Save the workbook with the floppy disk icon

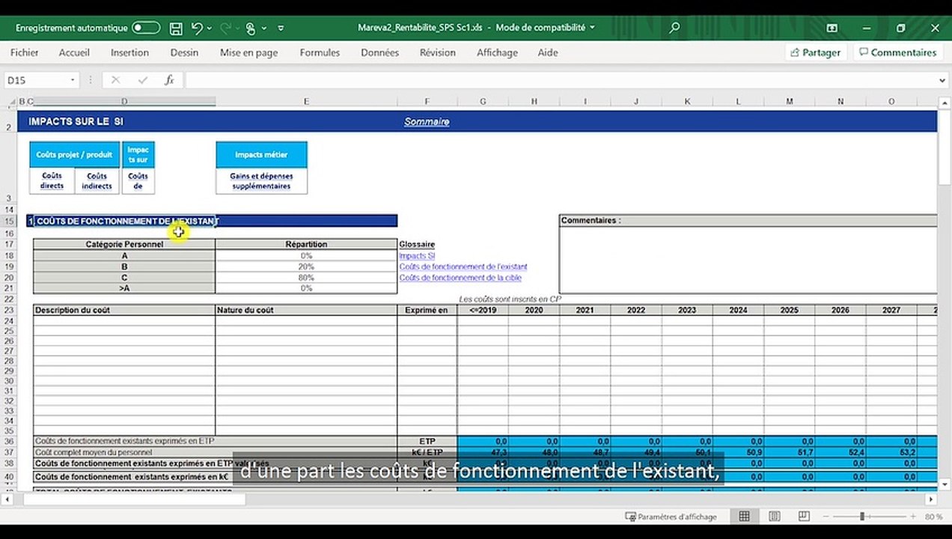click(176, 28)
